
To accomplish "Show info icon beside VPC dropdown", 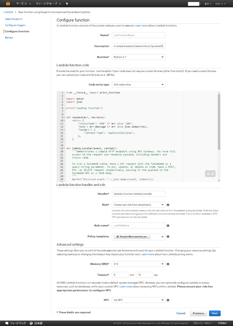I will [168, 300].
